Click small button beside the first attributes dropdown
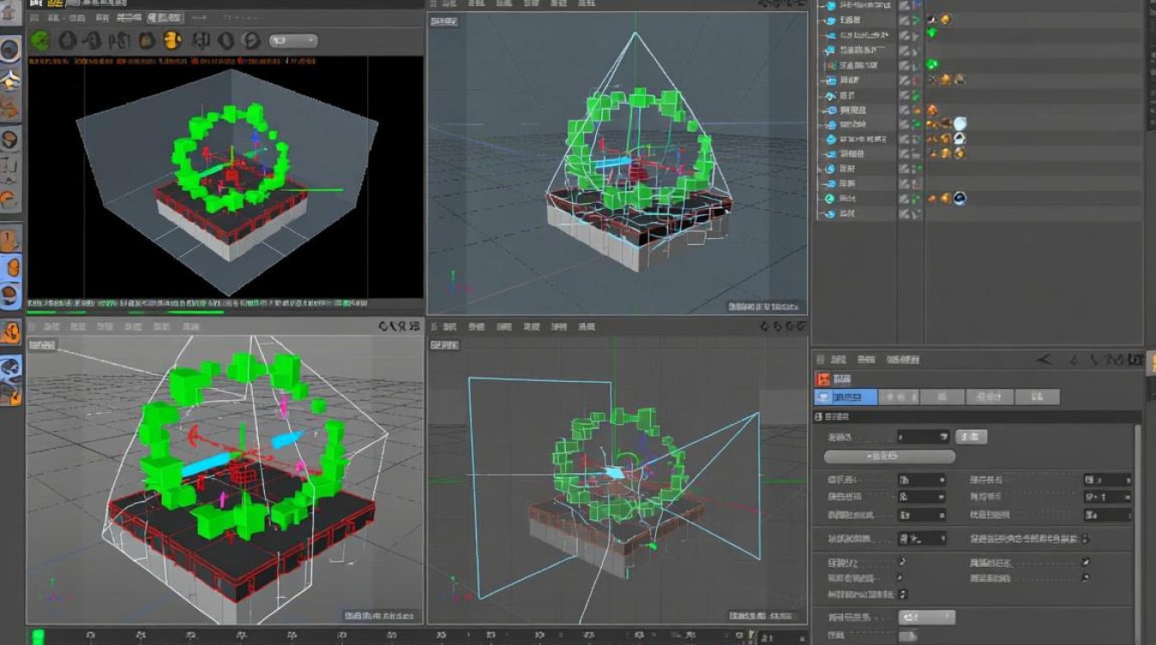The width and height of the screenshot is (1156, 645). coord(971,437)
